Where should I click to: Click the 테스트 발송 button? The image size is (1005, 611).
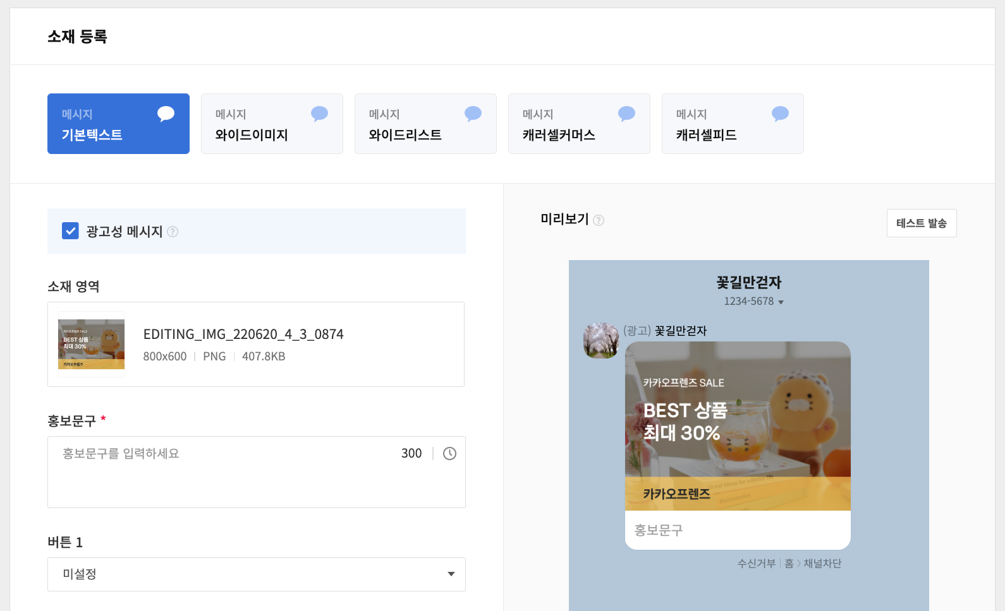click(921, 223)
